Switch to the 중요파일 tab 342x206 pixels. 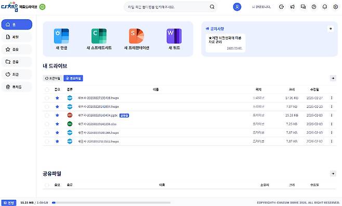(73, 78)
